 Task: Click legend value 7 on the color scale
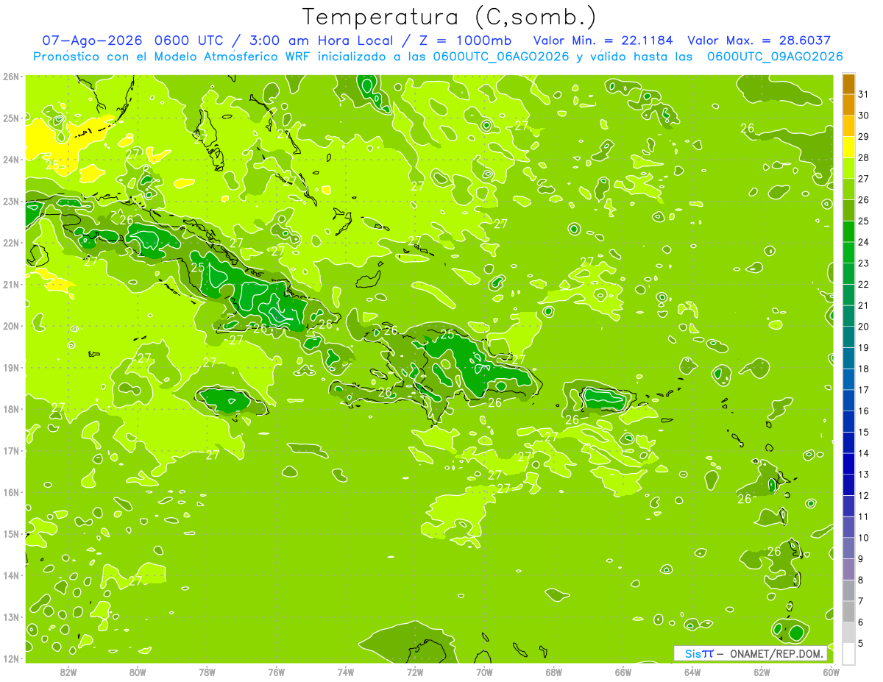[x=861, y=602]
